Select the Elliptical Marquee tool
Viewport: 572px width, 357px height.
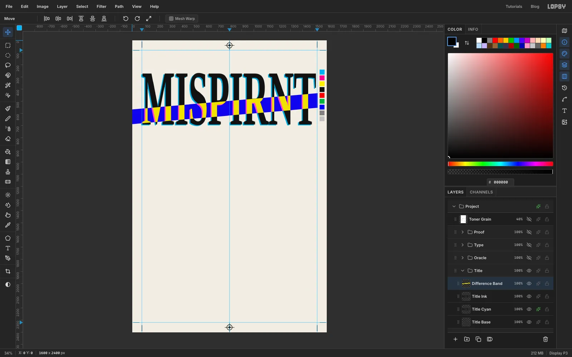[x=8, y=55]
